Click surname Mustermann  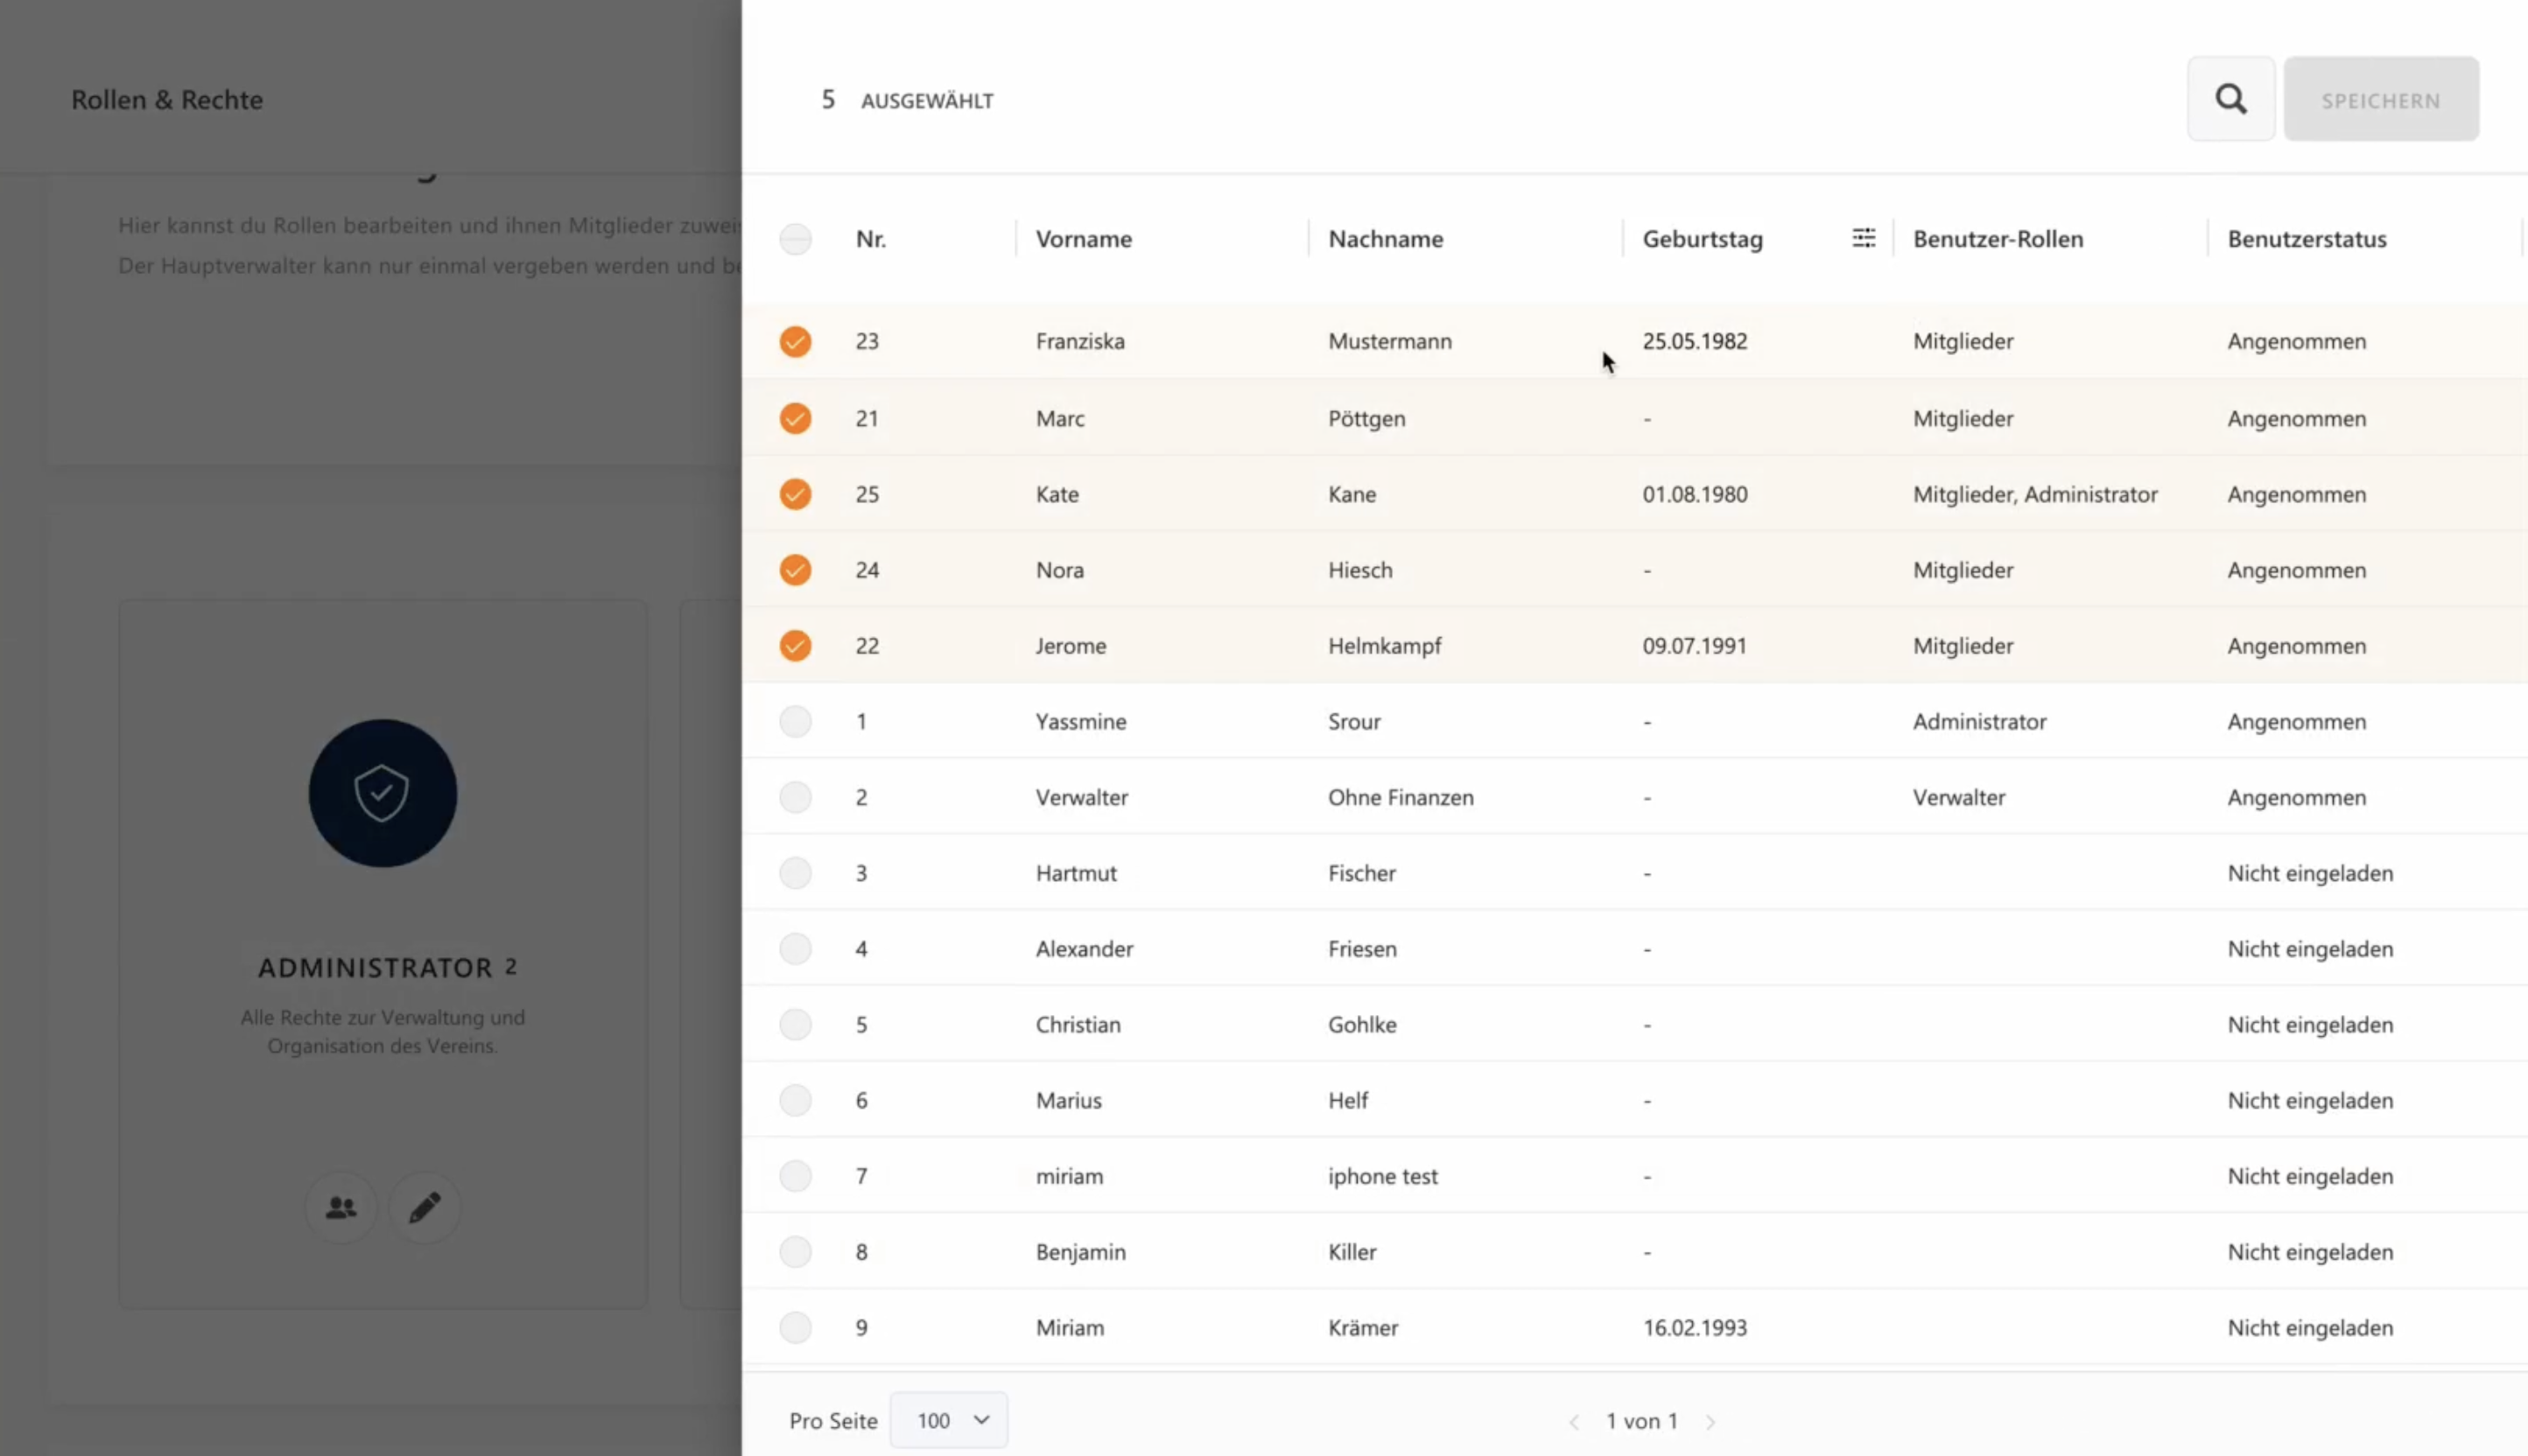point(1389,341)
